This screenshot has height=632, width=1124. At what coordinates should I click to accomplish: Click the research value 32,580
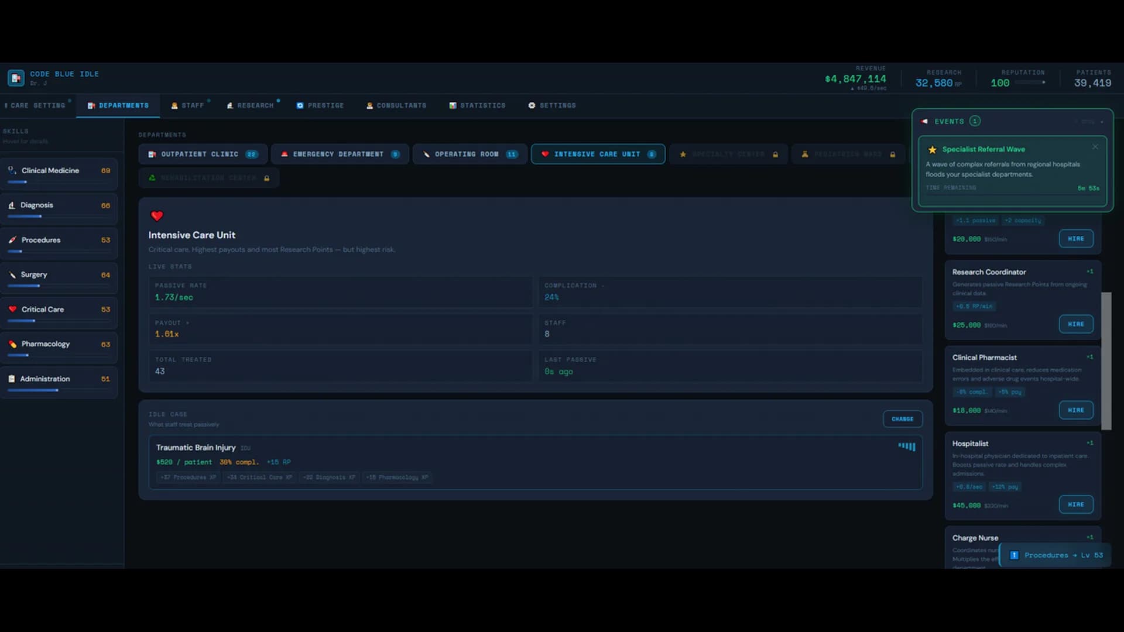tap(934, 83)
